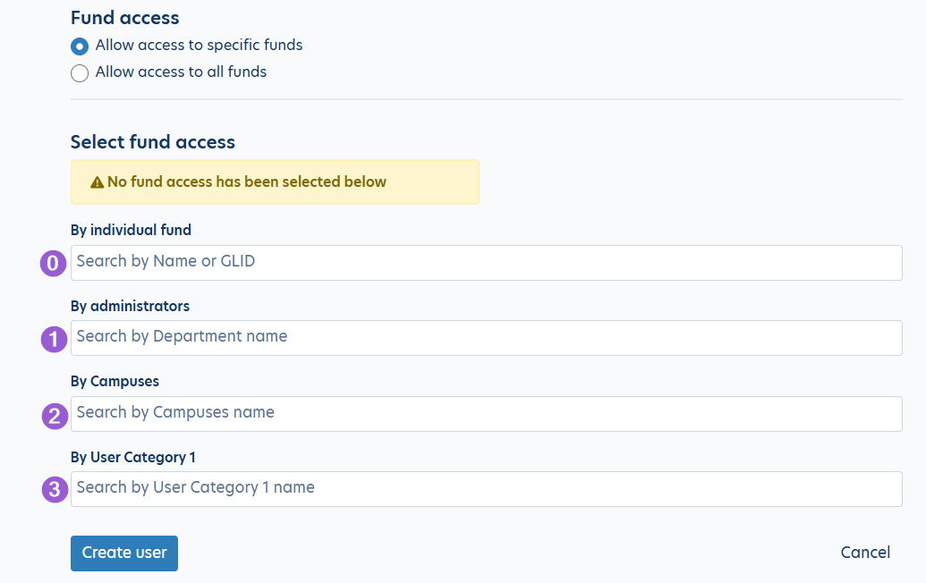Click the "Fund access" section heading
Image resolution: width=926 pixels, height=583 pixels.
pyautogui.click(x=125, y=18)
